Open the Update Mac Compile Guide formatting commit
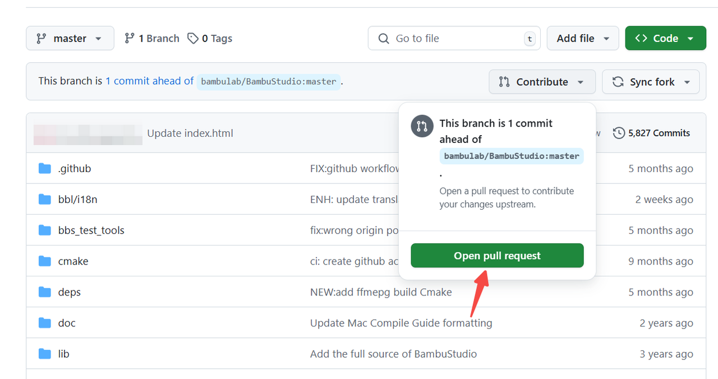718x379 pixels. point(401,323)
